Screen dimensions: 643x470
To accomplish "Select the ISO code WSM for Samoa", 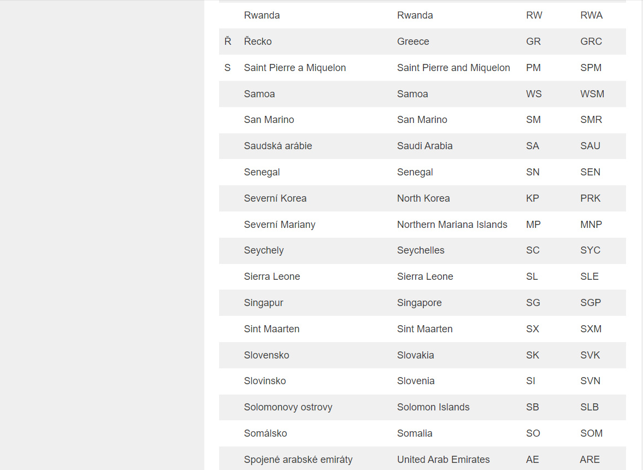I will 592,94.
